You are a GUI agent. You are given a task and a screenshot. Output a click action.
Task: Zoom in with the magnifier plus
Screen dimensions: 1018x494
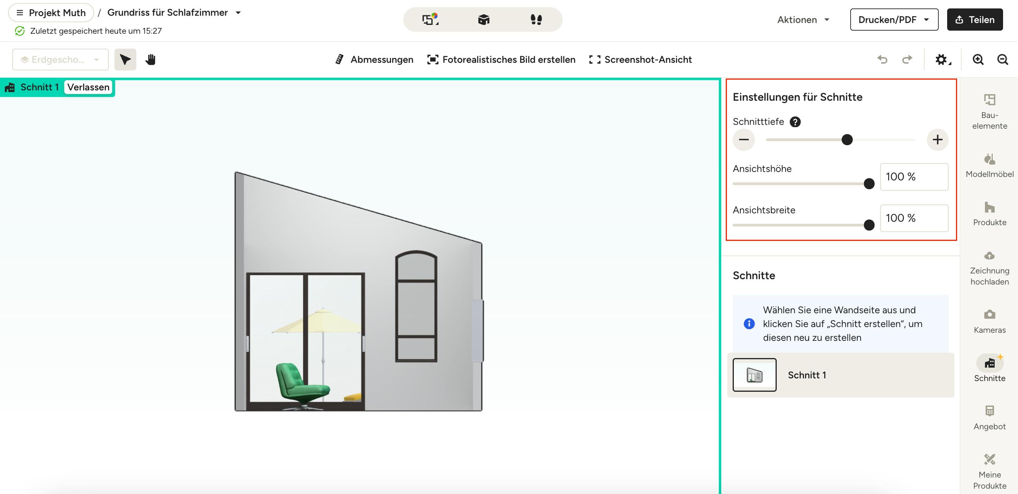(x=978, y=60)
